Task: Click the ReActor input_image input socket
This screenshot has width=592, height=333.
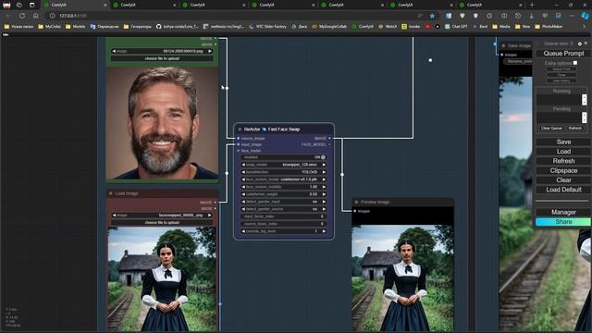Action: tap(239, 144)
